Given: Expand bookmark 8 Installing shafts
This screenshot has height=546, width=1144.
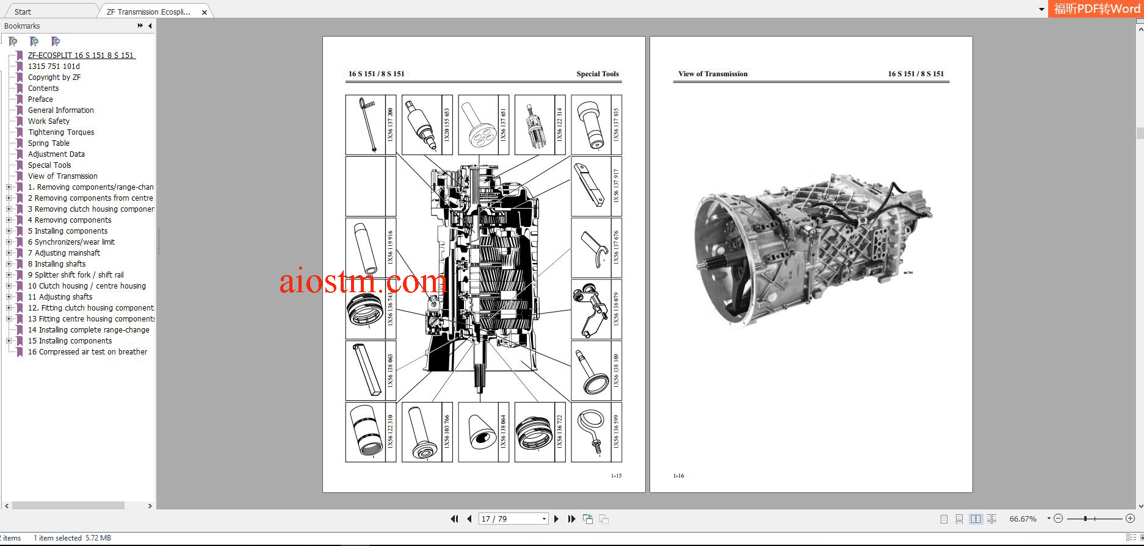Looking at the screenshot, I should pyautogui.click(x=9, y=264).
